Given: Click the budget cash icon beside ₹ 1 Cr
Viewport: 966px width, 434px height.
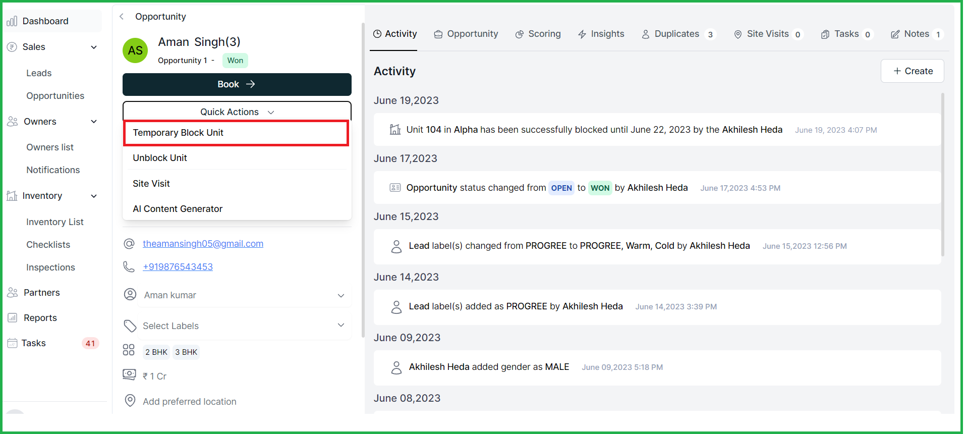Looking at the screenshot, I should pos(129,375).
